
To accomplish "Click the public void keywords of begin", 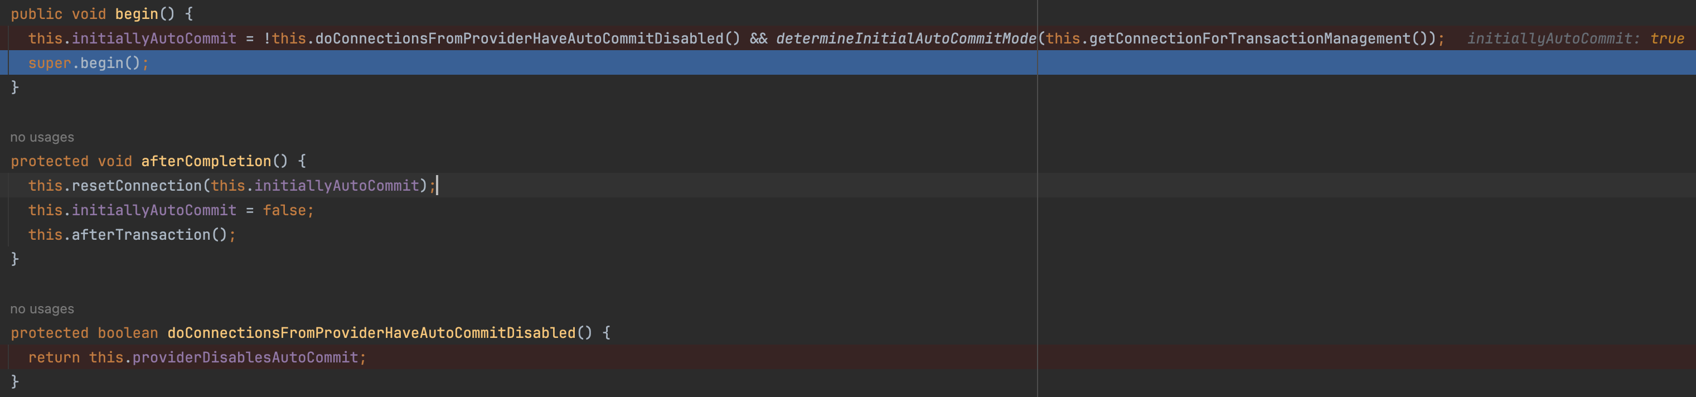I will (58, 14).
